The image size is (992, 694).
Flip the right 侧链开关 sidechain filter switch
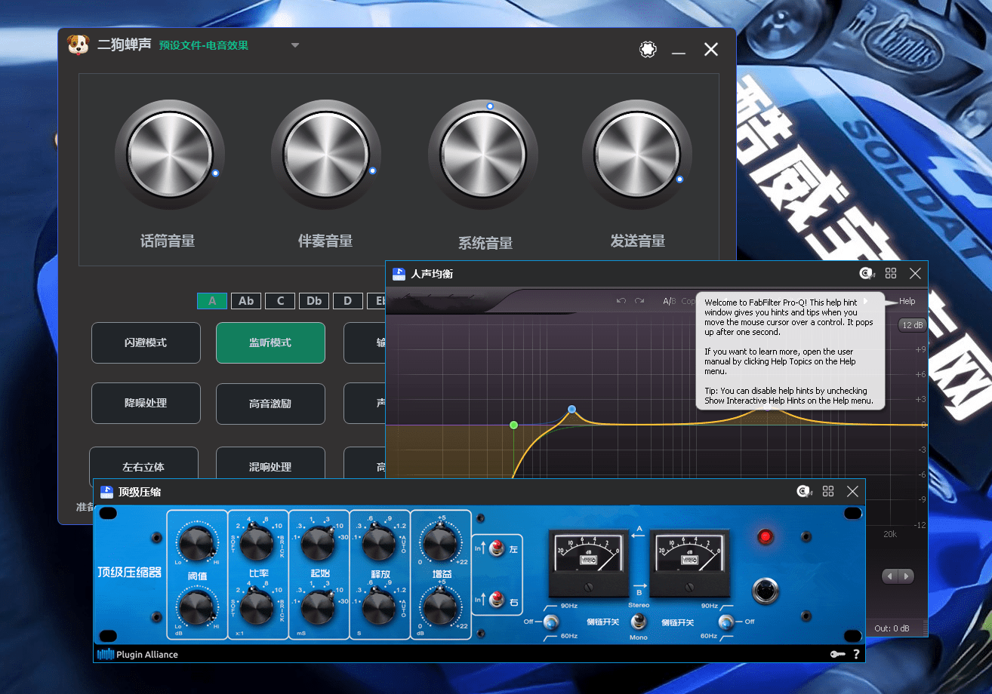726,622
